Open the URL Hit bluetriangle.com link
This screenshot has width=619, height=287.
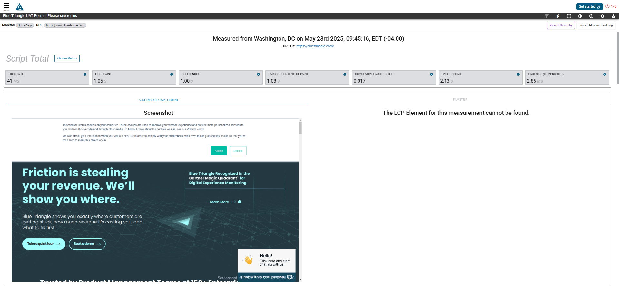click(315, 46)
